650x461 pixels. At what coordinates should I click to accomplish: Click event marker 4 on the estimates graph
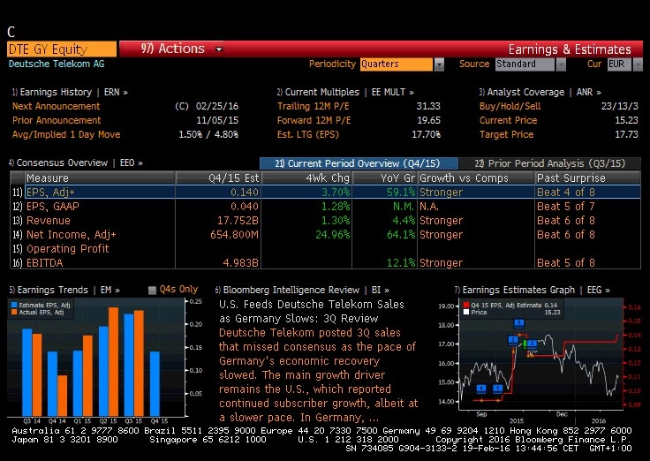(480, 389)
